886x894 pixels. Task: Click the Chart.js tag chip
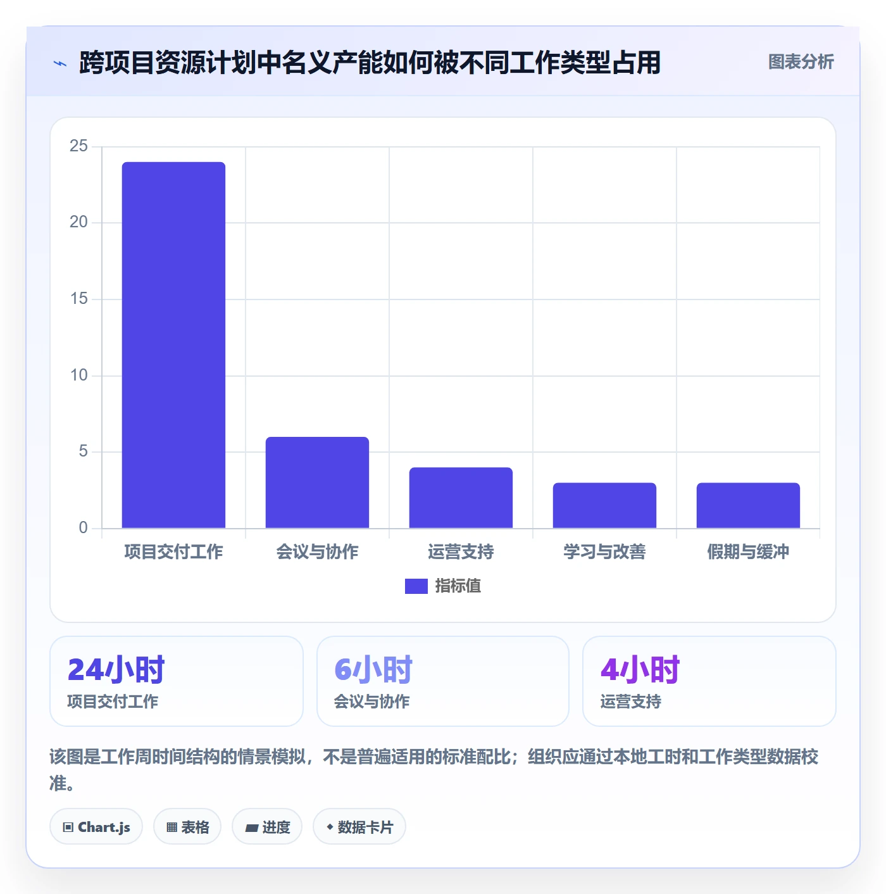96,826
